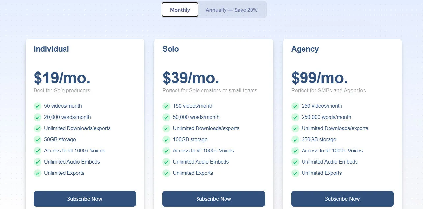This screenshot has height=209, width=423.
Task: Subscribe to the Agency plan
Action: 342,199
